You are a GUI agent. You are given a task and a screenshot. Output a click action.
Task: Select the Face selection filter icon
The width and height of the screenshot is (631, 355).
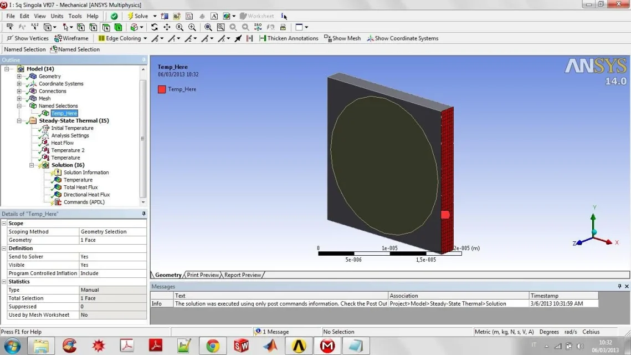(106, 27)
